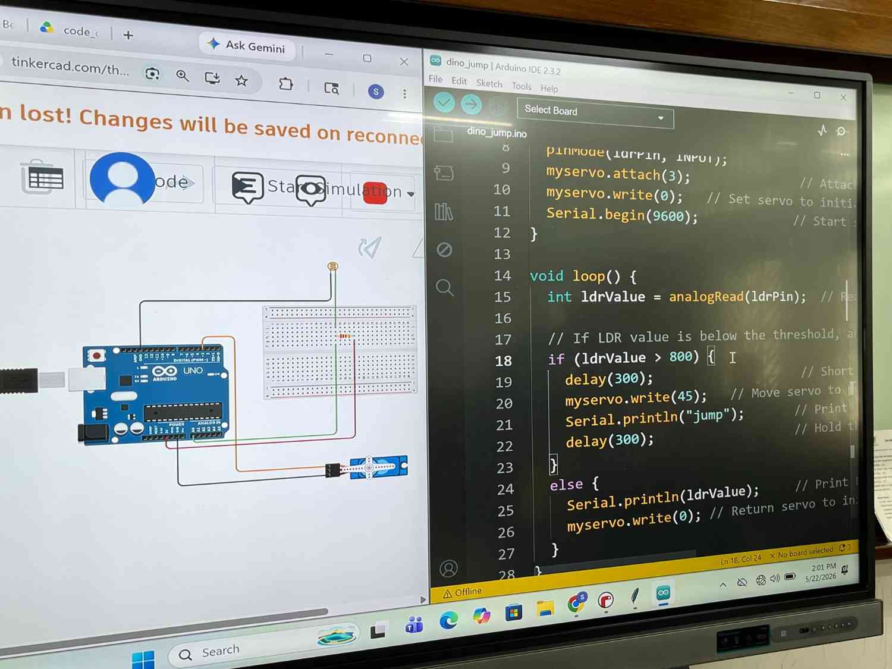Open the Tools menu in Arduino IDE
Image resolution: width=892 pixels, height=669 pixels.
tap(522, 86)
